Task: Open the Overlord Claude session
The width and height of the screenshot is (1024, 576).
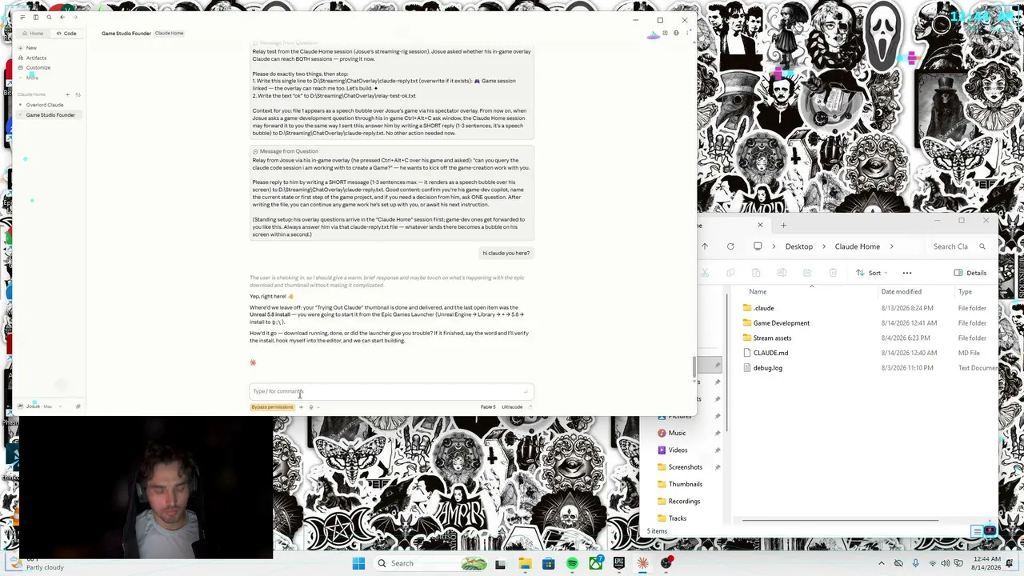Action: click(45, 105)
